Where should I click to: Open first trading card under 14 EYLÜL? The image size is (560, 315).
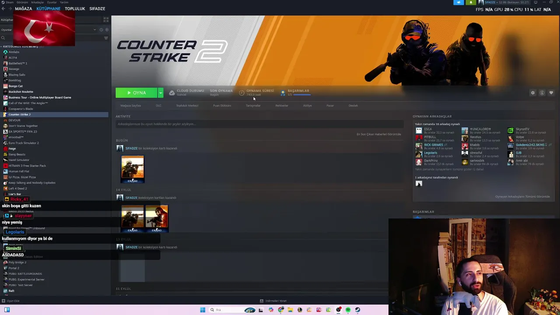[x=133, y=218]
